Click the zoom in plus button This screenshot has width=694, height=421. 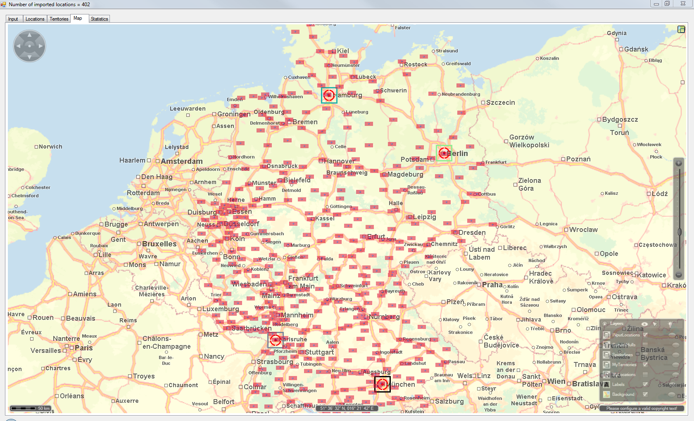coord(678,163)
